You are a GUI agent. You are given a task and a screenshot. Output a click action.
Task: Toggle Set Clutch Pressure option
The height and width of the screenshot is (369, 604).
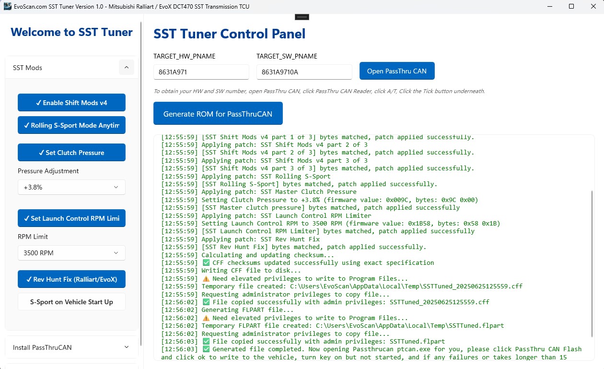point(71,153)
